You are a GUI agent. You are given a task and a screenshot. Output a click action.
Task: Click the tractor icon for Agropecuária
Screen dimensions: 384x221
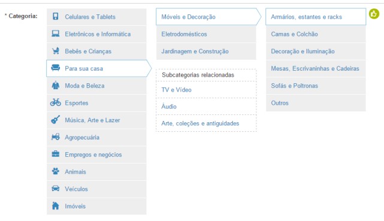(56, 137)
